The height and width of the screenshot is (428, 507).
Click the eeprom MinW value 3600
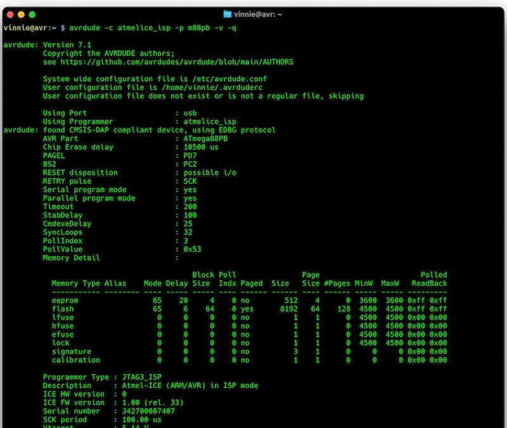[368, 301]
